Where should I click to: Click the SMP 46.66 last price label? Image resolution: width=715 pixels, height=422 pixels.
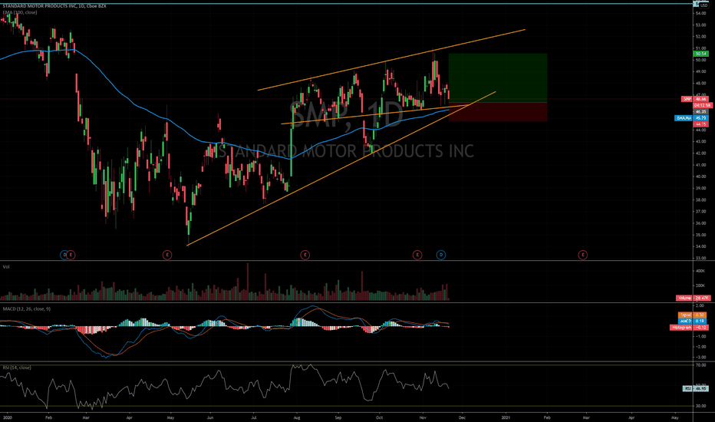click(695, 99)
